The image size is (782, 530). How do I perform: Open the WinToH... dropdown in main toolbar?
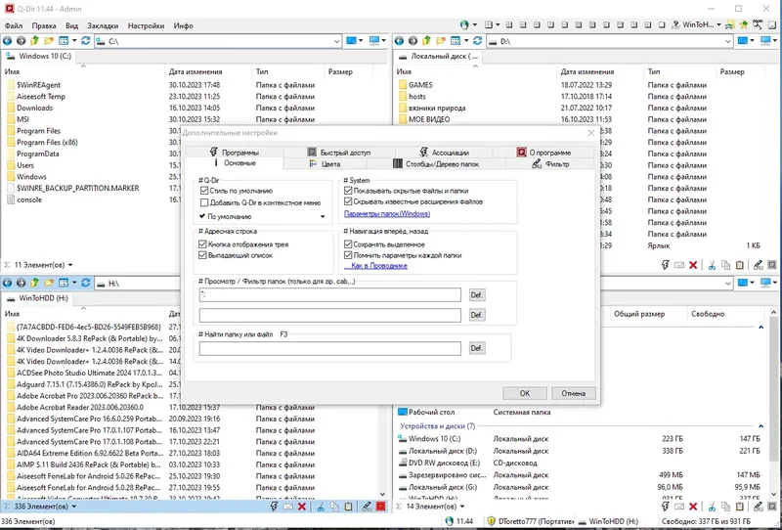718,24
